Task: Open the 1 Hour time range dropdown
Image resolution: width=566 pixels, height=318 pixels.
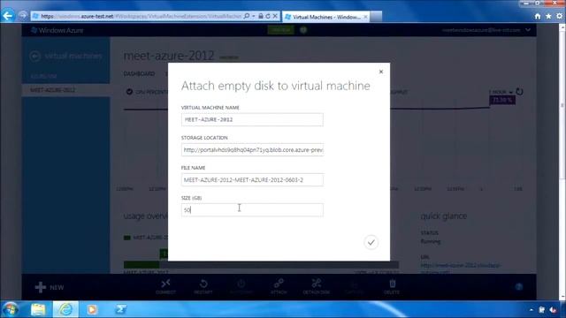Action: point(501,92)
